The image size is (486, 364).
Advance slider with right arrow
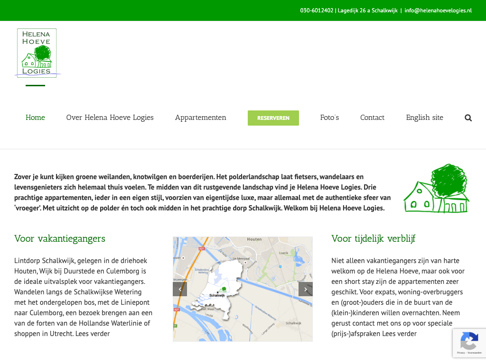[x=305, y=289]
